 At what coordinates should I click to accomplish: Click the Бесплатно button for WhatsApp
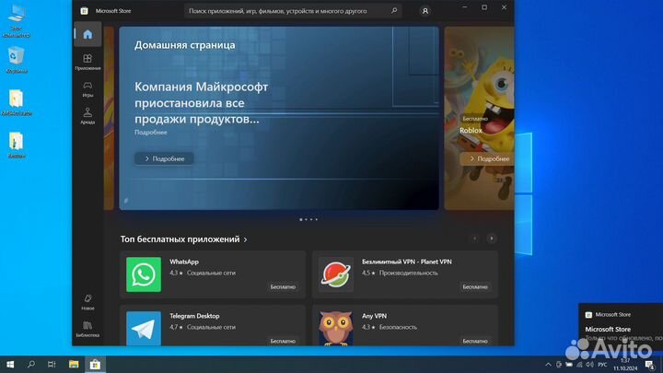click(x=283, y=286)
